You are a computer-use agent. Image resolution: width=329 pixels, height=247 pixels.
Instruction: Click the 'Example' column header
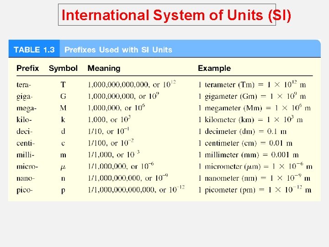(x=214, y=68)
